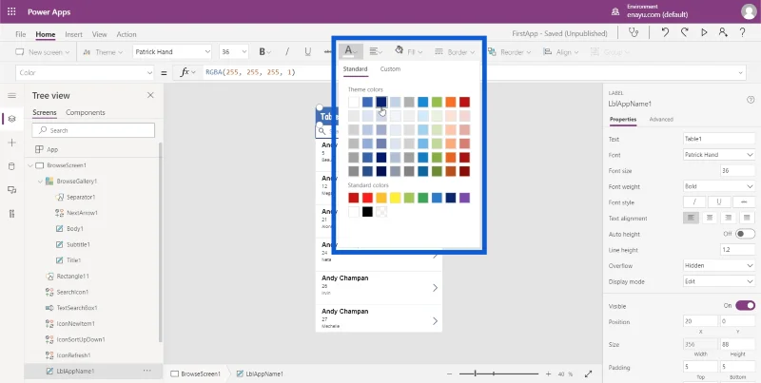The width and height of the screenshot is (761, 383).
Task: Preview the app with the play icon
Action: [704, 33]
